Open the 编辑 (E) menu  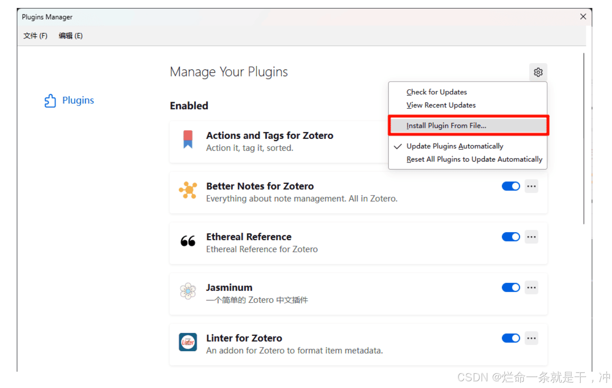click(x=71, y=36)
